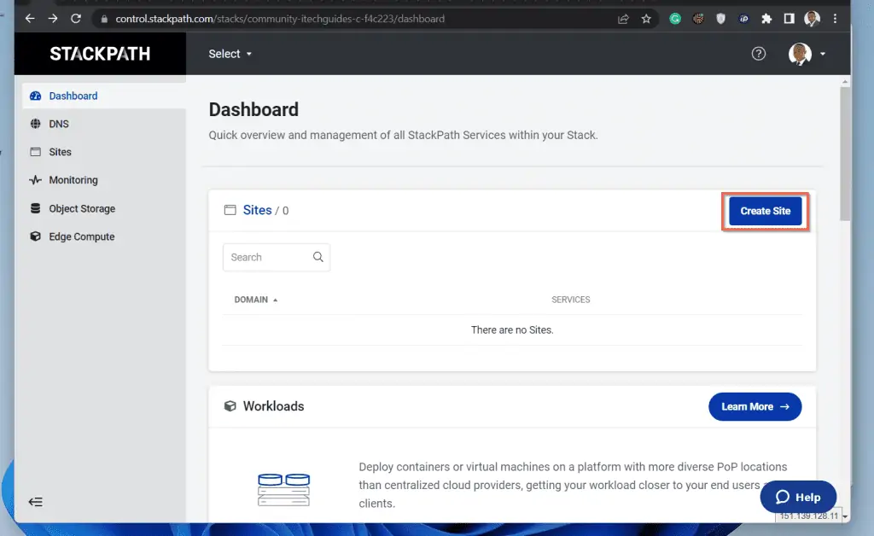Toggle the bookmark star in the address bar

coord(644,18)
